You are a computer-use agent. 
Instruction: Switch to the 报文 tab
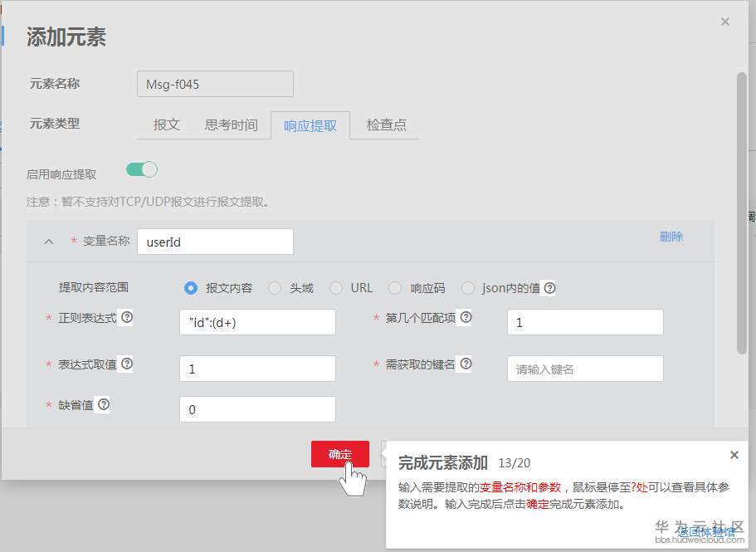[x=166, y=125]
